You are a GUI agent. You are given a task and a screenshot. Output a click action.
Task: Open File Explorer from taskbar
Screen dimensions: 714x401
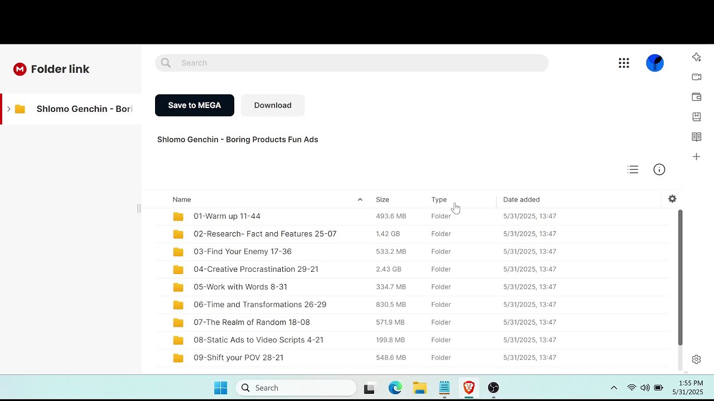tap(420, 388)
